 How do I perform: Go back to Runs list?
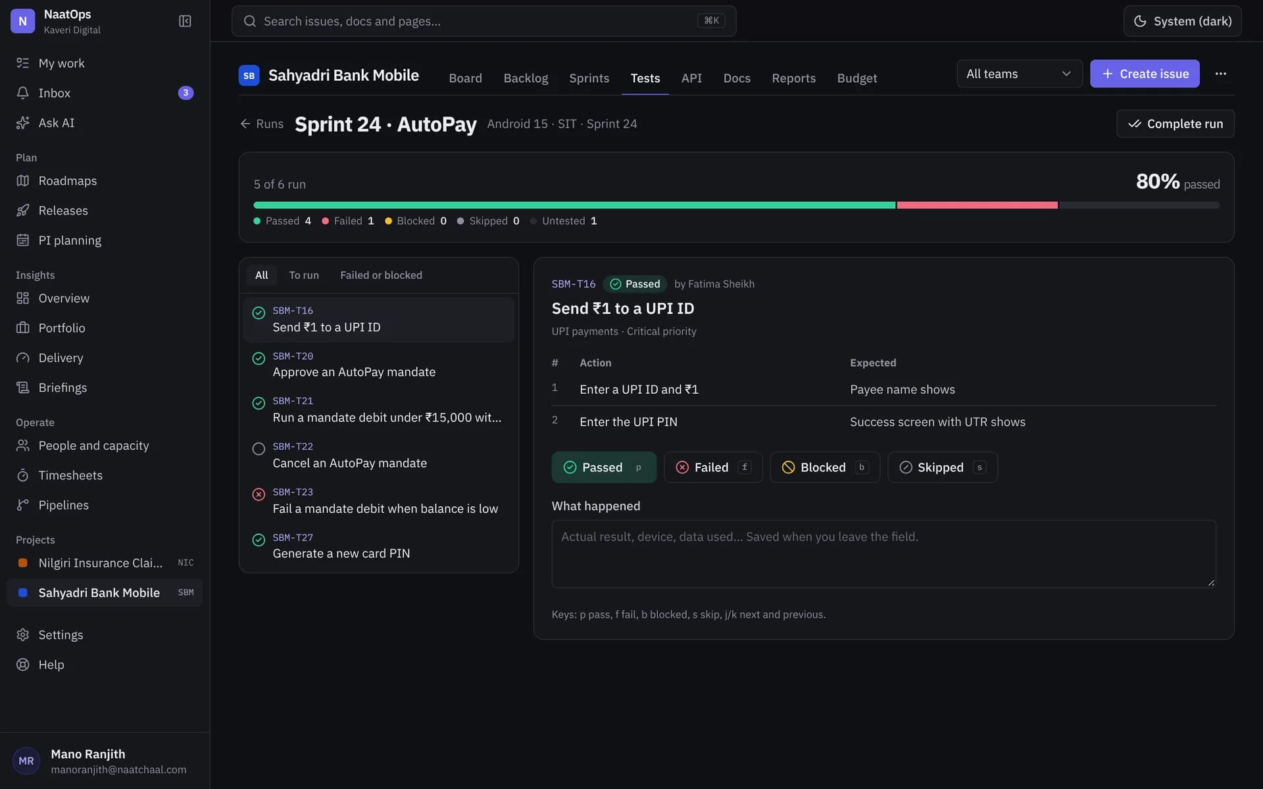click(x=262, y=124)
